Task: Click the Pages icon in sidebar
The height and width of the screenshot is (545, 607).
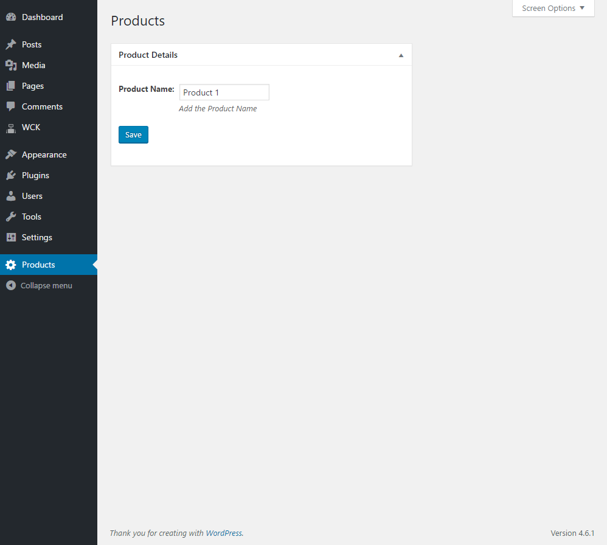Action: pos(11,86)
